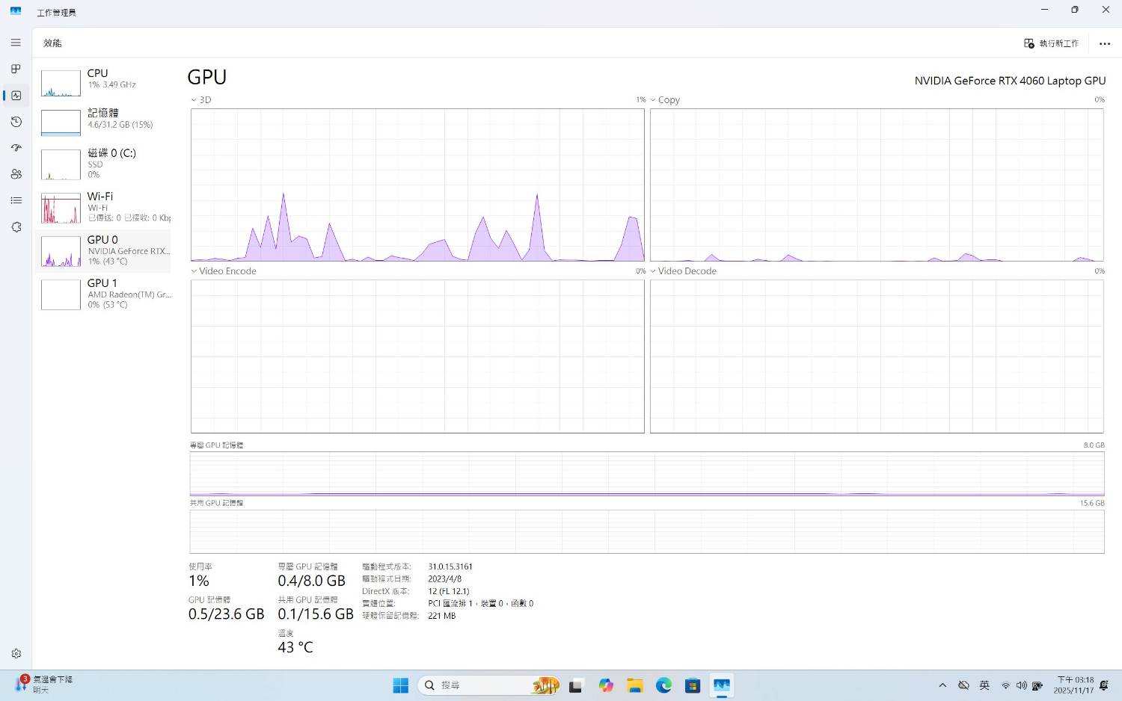Viewport: 1122px width, 701px height.
Task: Open the hamburger navigation menu
Action: [16, 43]
